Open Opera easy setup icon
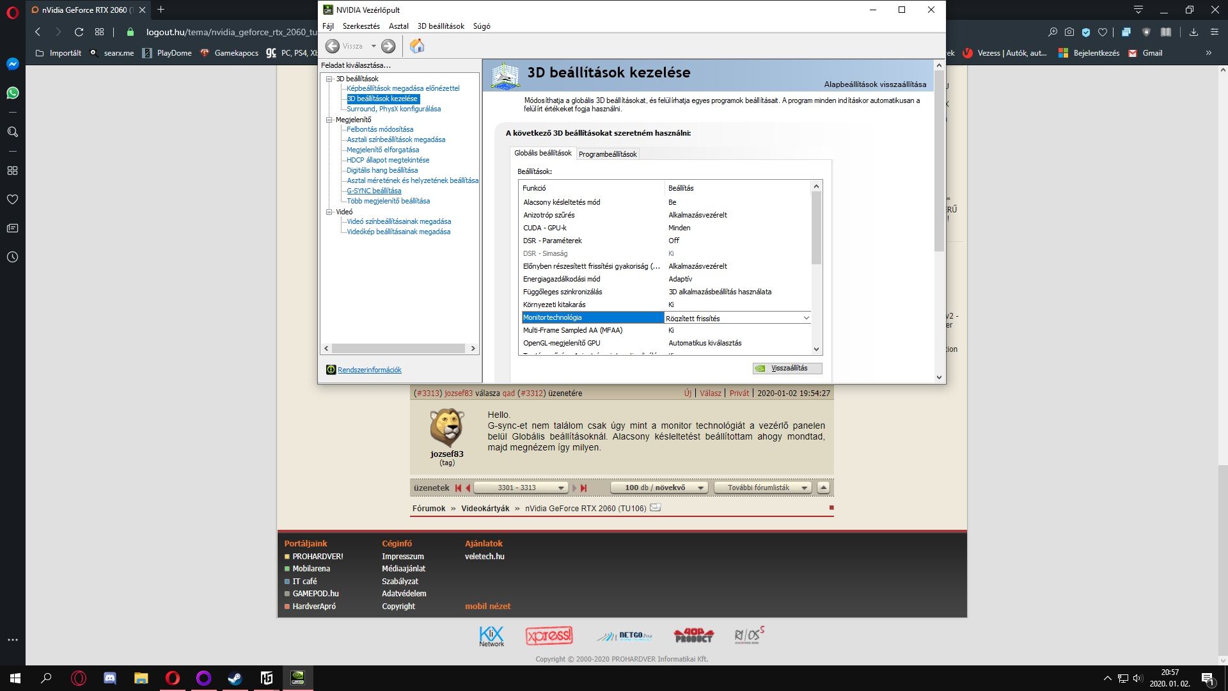This screenshot has width=1228, height=691. pyautogui.click(x=1214, y=32)
